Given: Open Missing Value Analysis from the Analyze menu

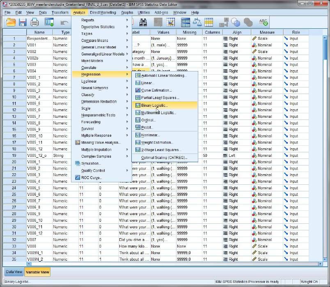Looking at the screenshot, I should coord(101,142).
